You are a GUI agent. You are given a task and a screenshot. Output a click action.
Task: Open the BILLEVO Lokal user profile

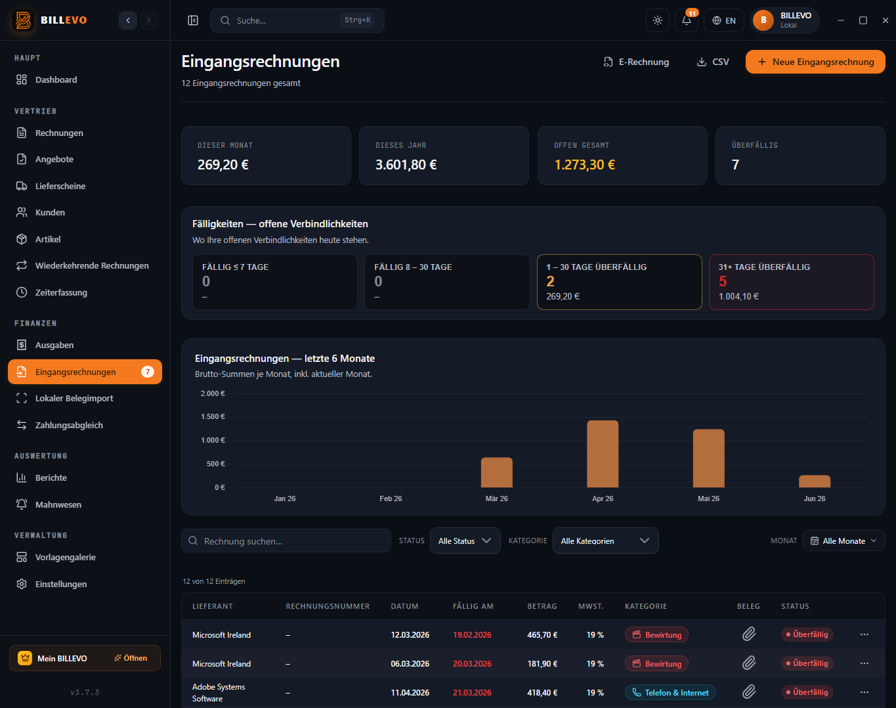click(784, 20)
